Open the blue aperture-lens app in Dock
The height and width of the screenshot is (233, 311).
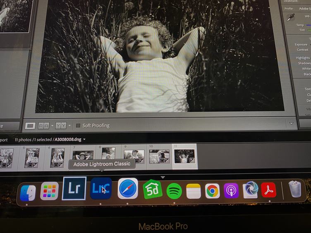(251, 190)
